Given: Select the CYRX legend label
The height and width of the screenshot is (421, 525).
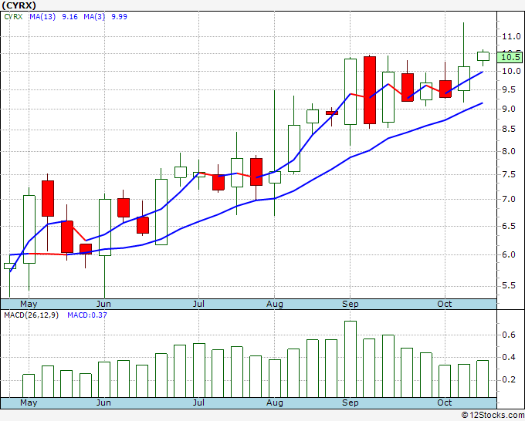Looking at the screenshot, I should [13, 17].
